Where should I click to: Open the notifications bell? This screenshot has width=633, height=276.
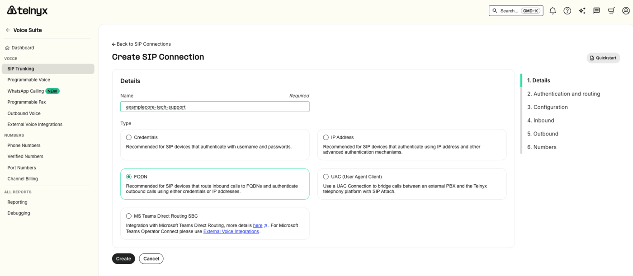click(x=553, y=11)
